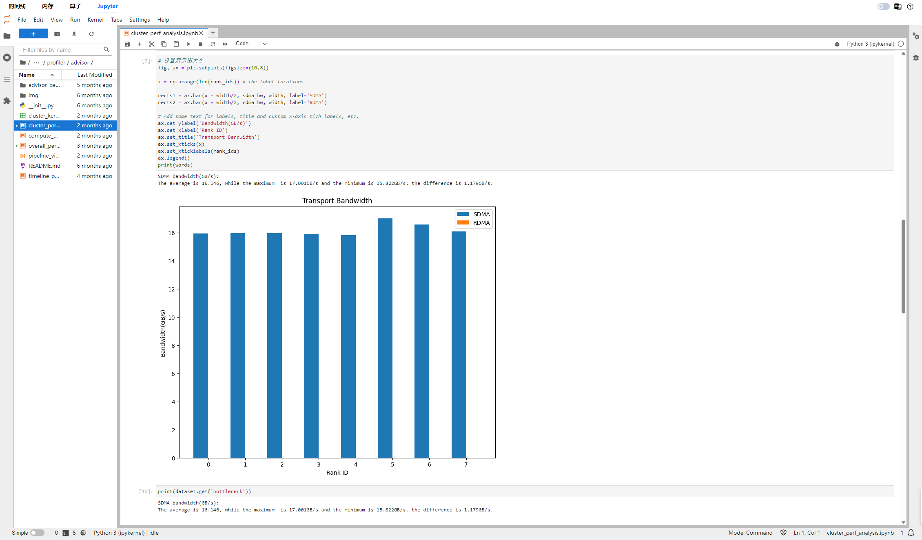The image size is (922, 540).
Task: Select the cluster_ker... file
Action: [66, 116]
